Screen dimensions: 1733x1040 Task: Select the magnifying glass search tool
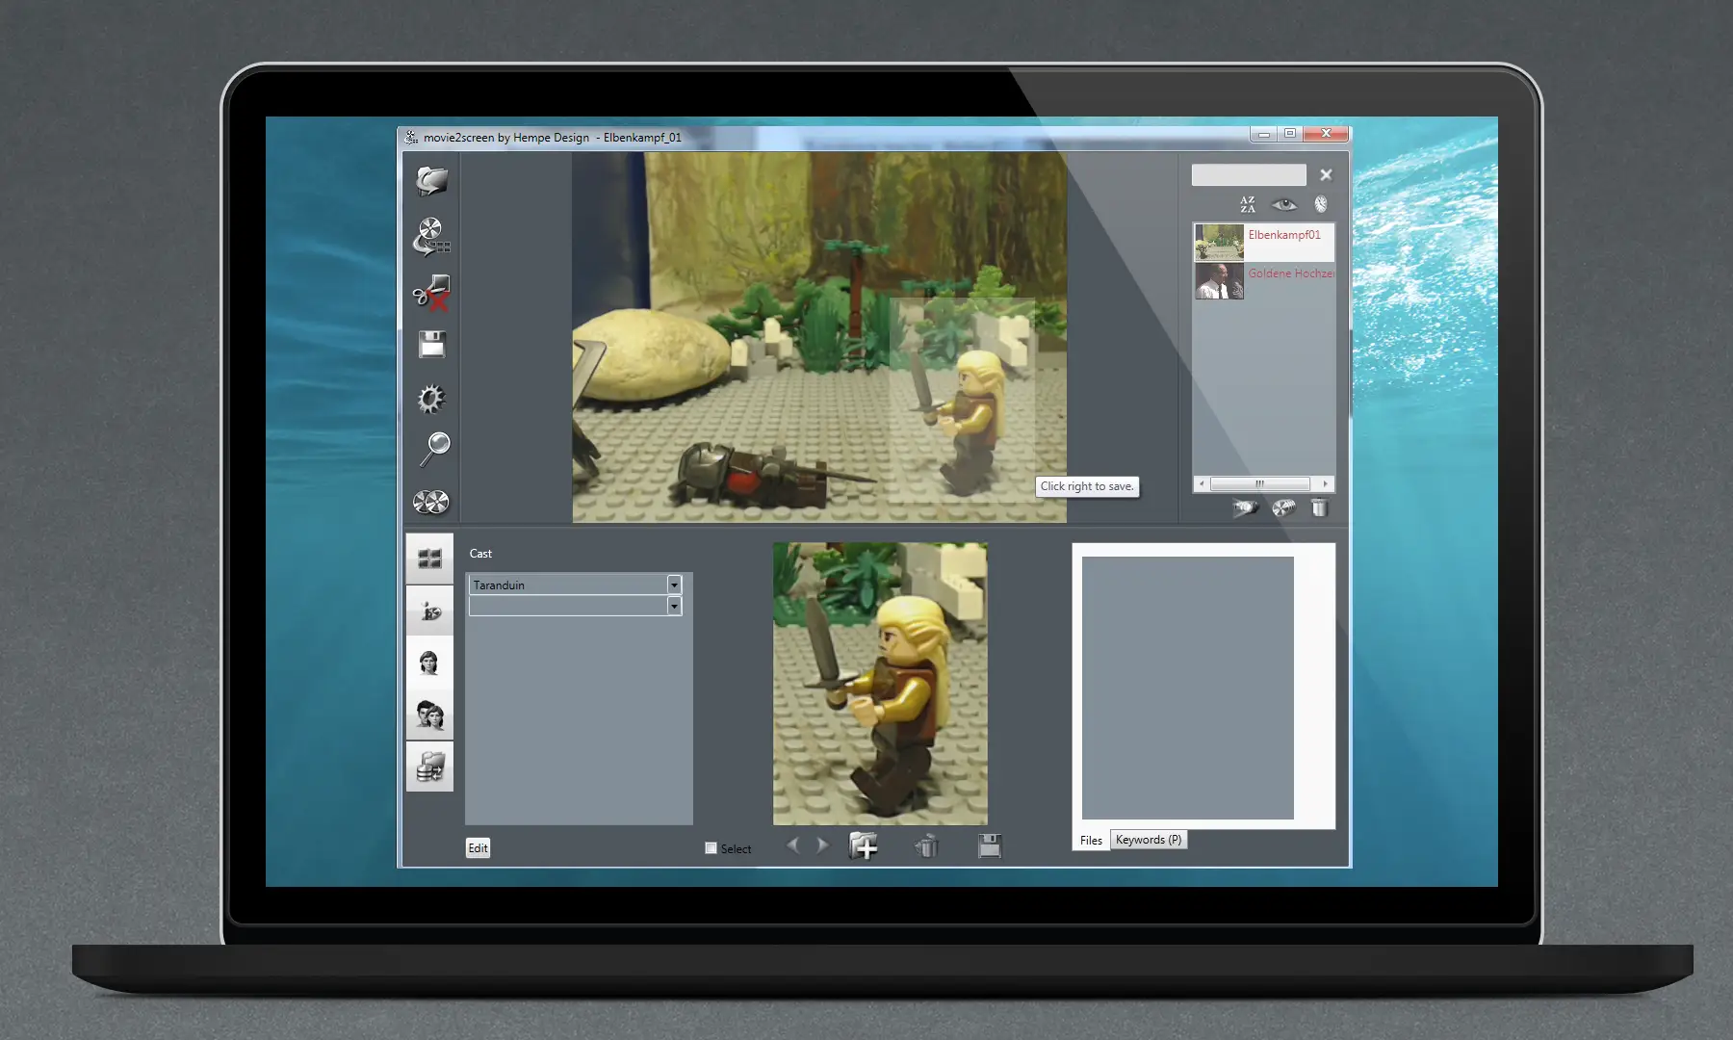pyautogui.click(x=434, y=448)
